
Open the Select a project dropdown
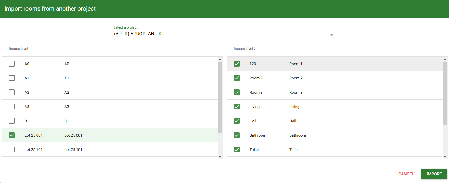point(224,34)
